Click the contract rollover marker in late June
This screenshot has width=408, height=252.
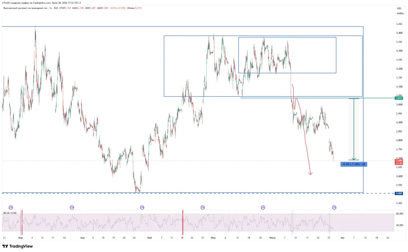tap(263, 207)
